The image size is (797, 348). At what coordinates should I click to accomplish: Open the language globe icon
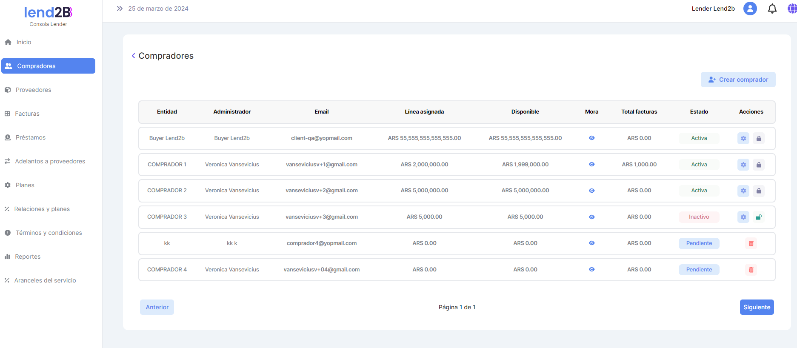tap(791, 9)
